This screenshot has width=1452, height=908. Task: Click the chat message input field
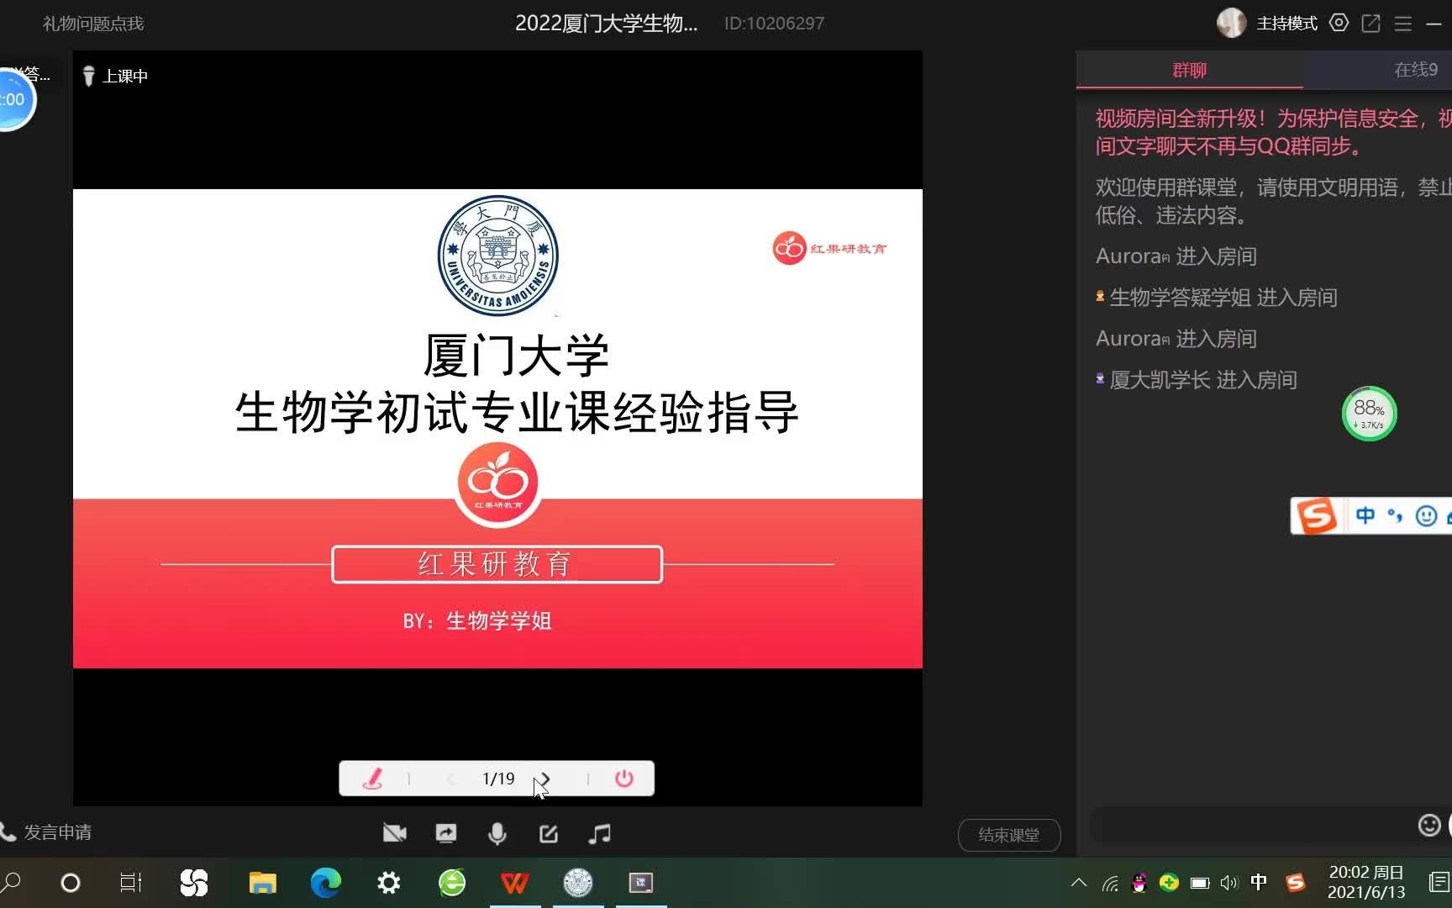pos(1252,826)
